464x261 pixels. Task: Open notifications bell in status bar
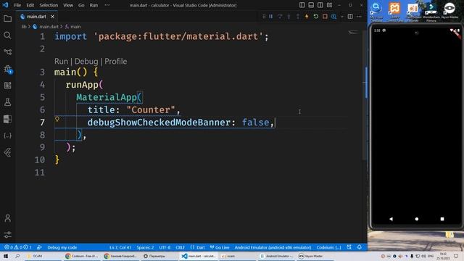click(360, 247)
